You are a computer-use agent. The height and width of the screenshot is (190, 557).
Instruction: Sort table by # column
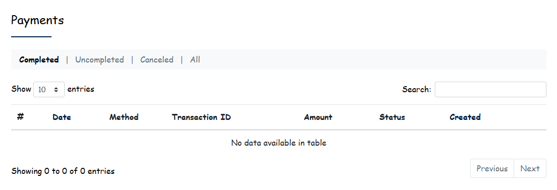[20, 117]
